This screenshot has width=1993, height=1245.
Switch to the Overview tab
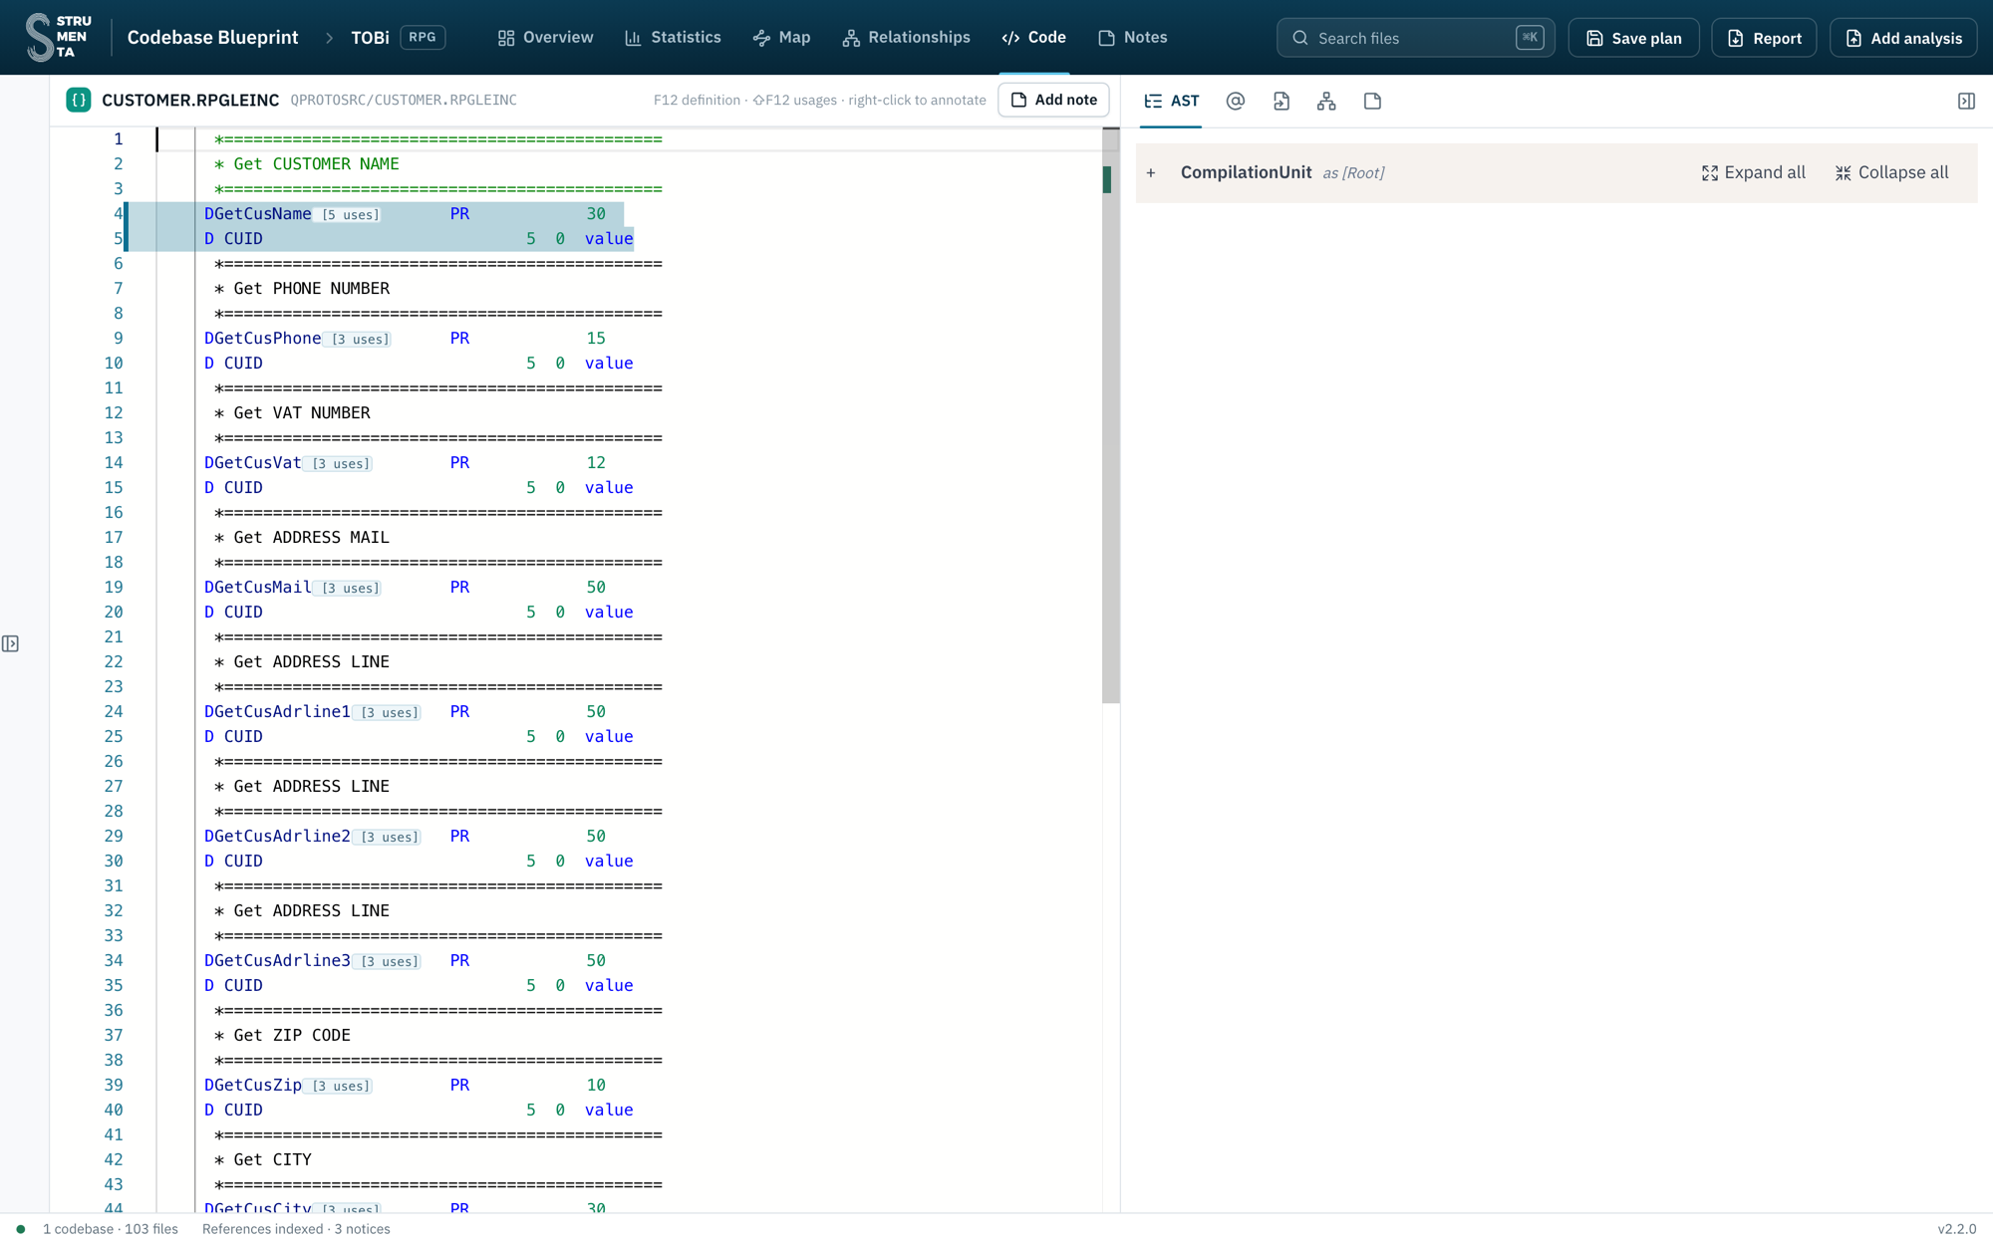[545, 38]
